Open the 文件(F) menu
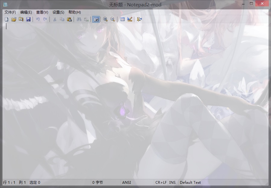 (x=10, y=12)
